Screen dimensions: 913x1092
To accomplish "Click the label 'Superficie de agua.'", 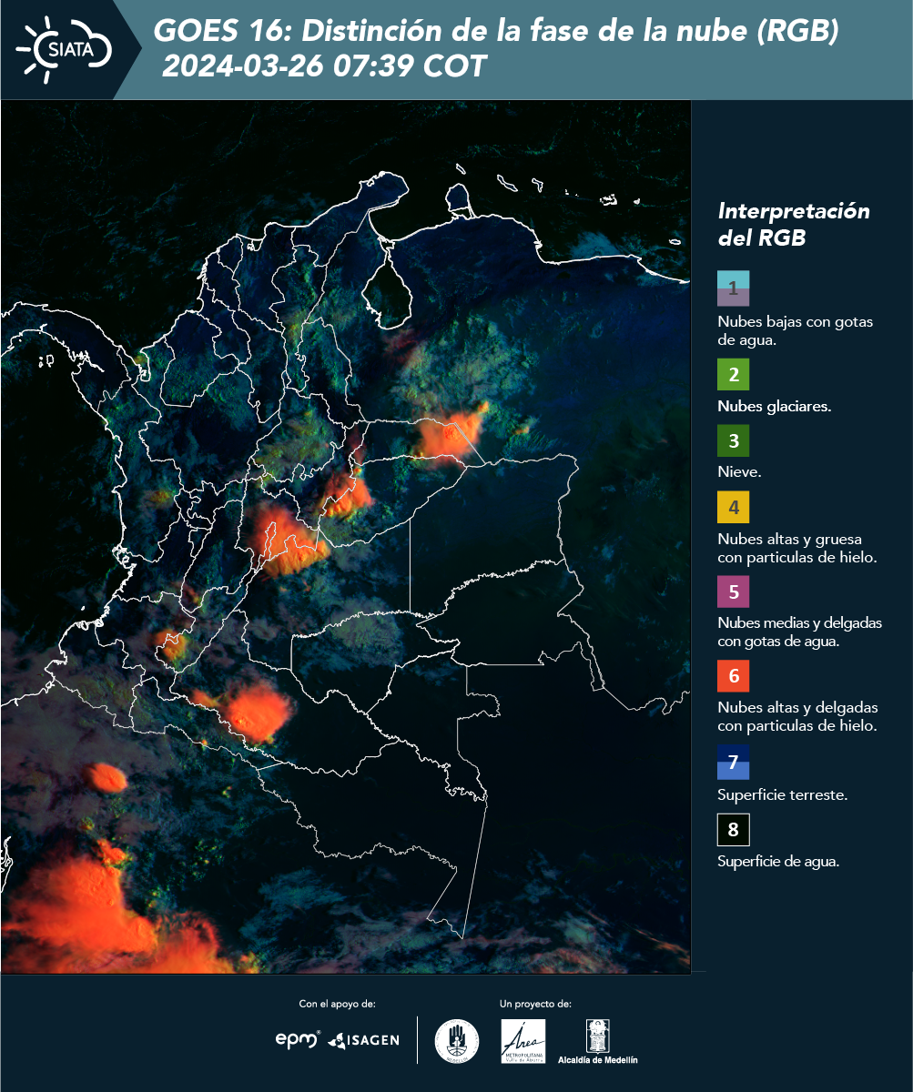I will 778,861.
